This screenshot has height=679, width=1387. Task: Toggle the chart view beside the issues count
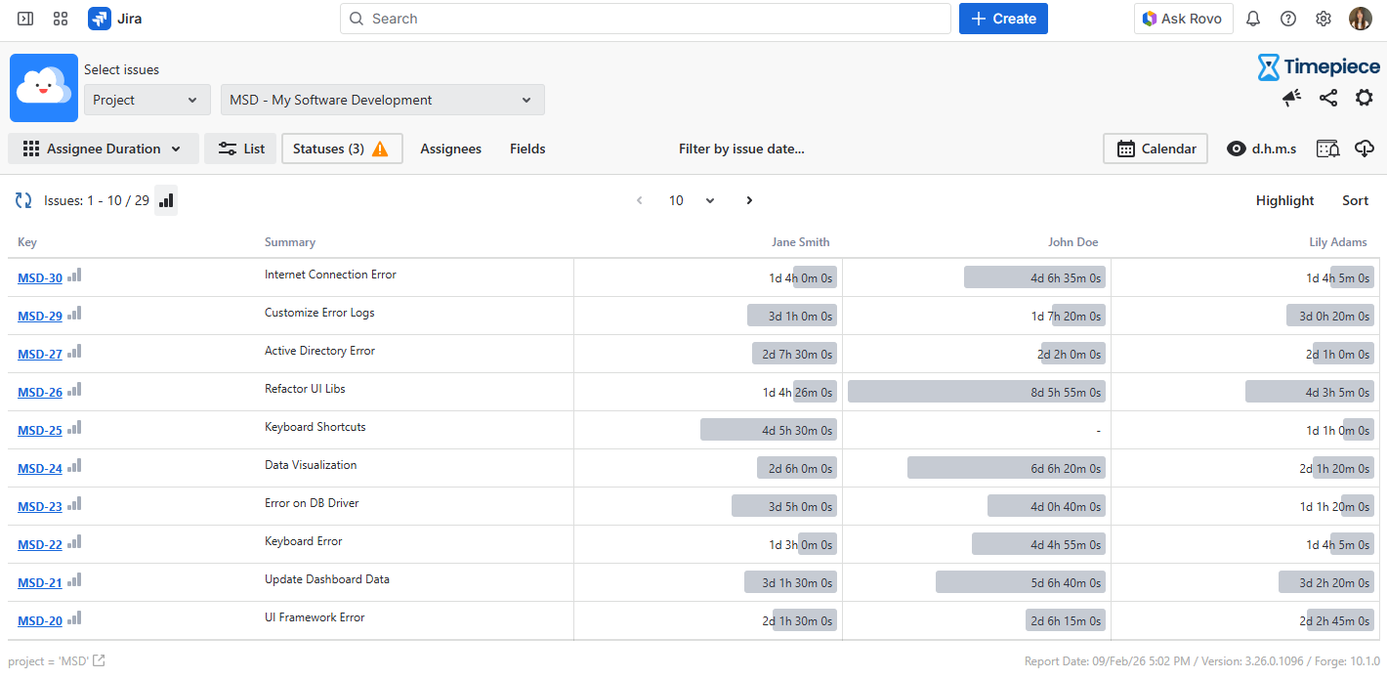pyautogui.click(x=166, y=200)
